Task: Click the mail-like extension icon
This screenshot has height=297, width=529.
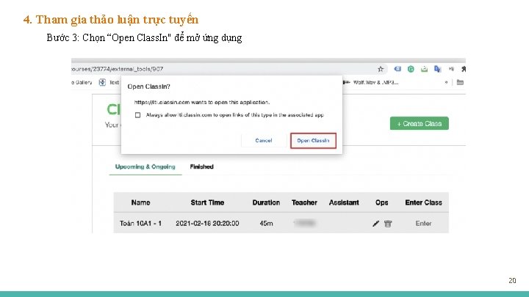Action: click(424, 69)
